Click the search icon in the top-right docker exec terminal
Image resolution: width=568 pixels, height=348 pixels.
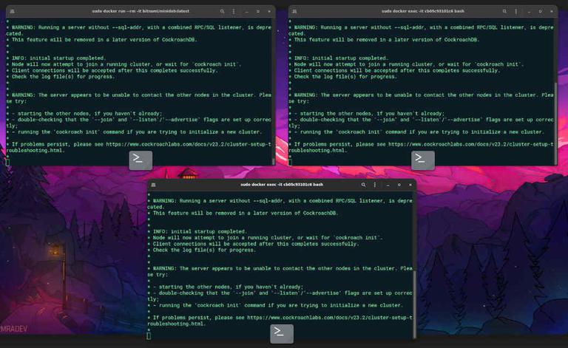click(x=504, y=11)
